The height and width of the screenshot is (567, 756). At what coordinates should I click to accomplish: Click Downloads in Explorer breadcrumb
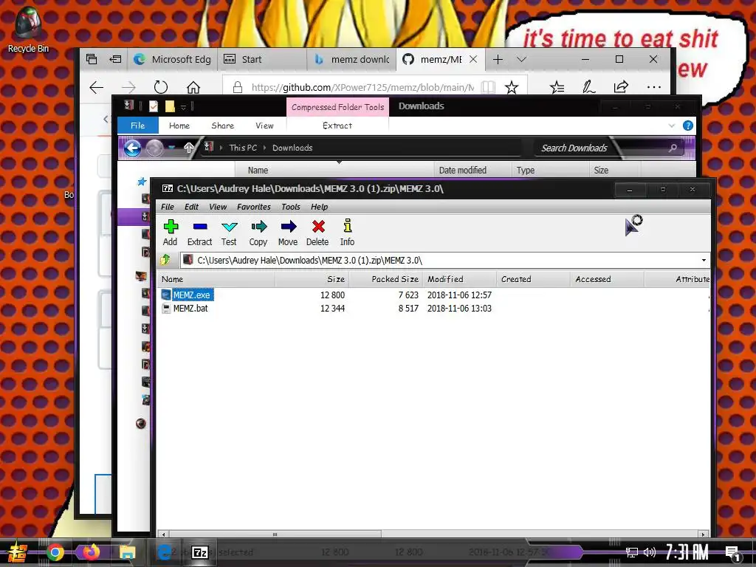pyautogui.click(x=292, y=148)
